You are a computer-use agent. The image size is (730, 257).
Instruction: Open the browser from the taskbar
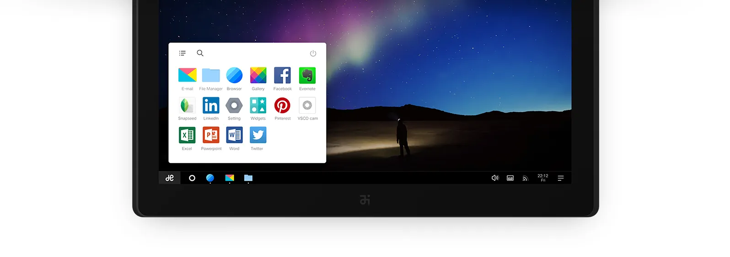pos(210,178)
